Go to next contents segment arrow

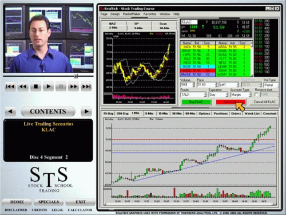86,111
